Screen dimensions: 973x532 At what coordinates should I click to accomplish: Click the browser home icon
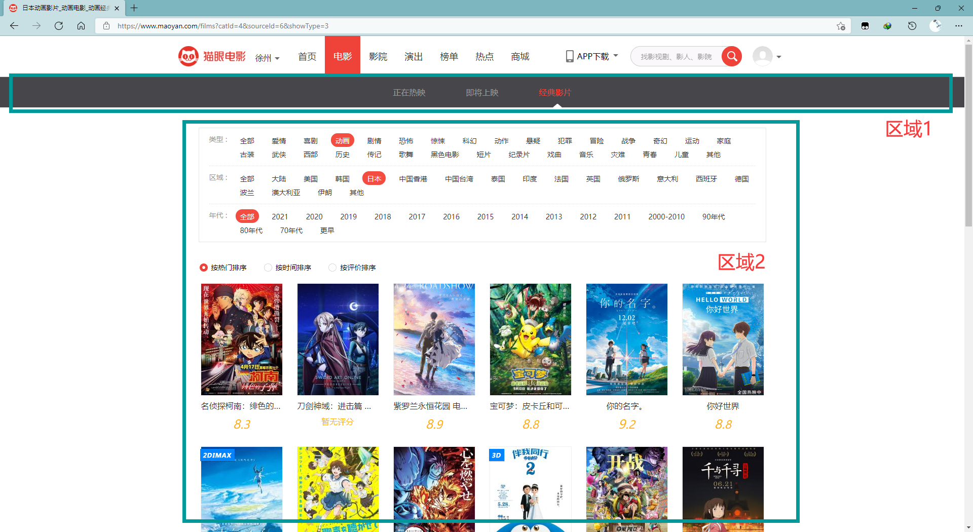81,26
